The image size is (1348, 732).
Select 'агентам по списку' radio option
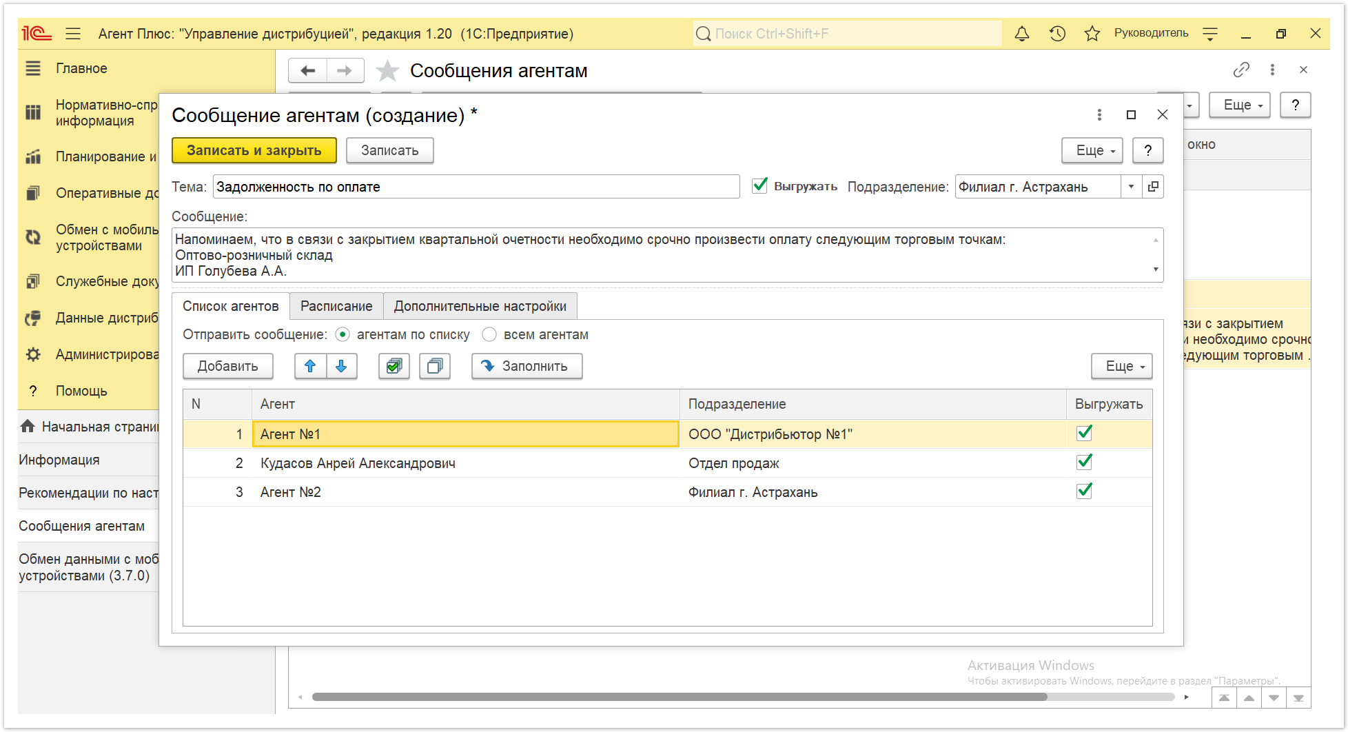tap(343, 334)
